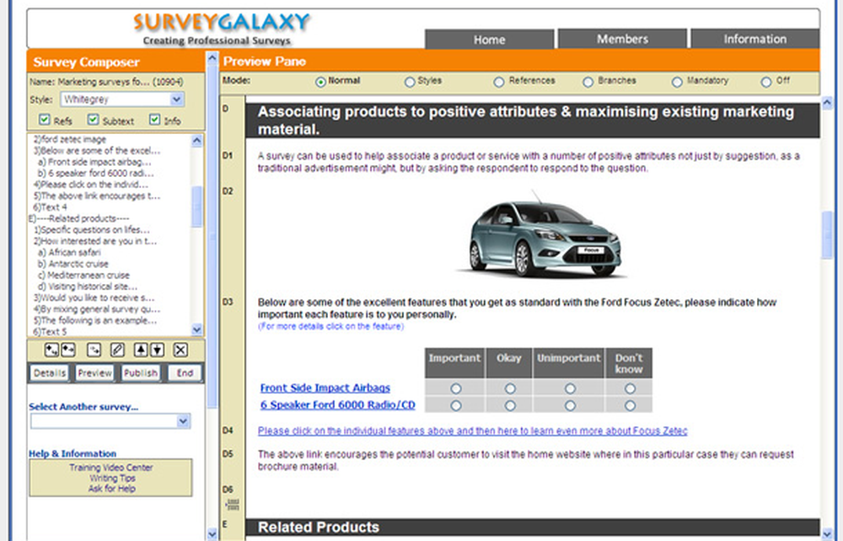Select the References mode radio button
This screenshot has height=541, width=843.
pyautogui.click(x=499, y=83)
